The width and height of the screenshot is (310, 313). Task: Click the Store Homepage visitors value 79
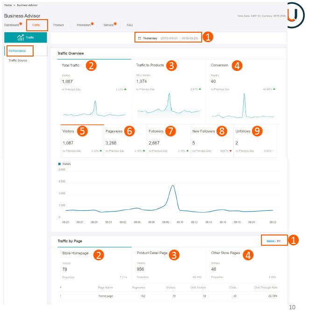coord(64,269)
